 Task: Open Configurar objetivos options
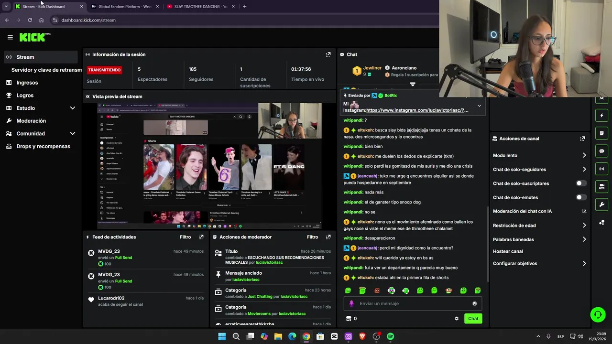pyautogui.click(x=539, y=263)
